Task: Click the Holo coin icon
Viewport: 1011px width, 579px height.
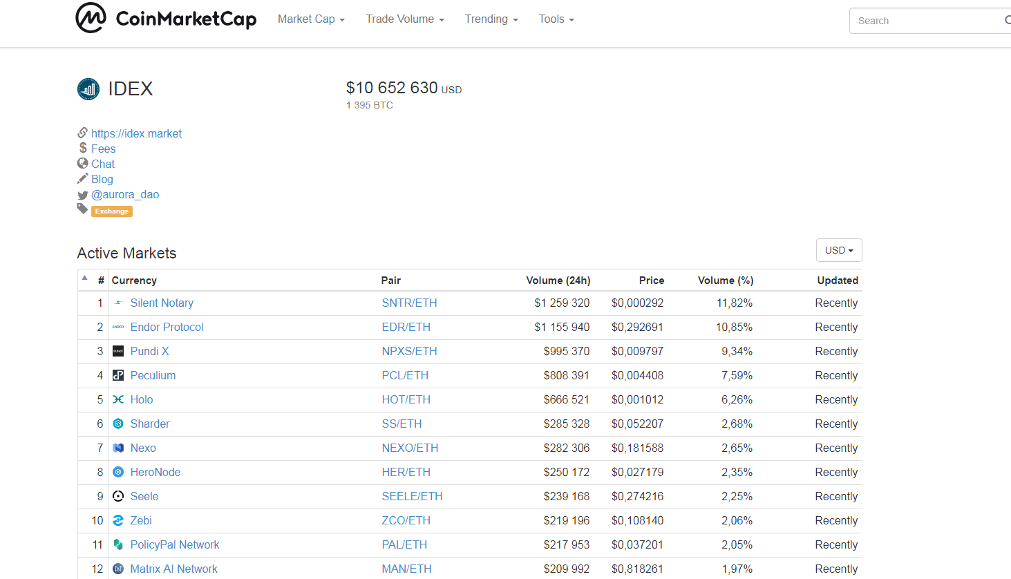Action: (118, 399)
